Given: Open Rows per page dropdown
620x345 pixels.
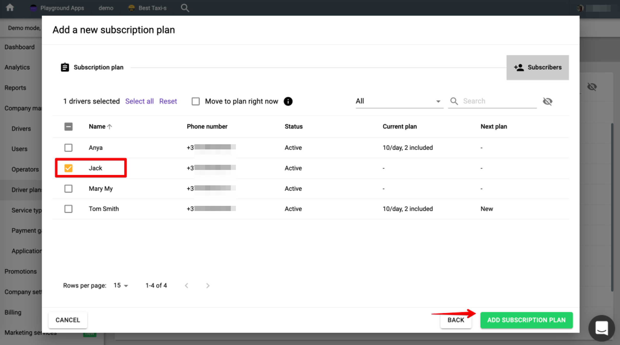Looking at the screenshot, I should pos(121,285).
